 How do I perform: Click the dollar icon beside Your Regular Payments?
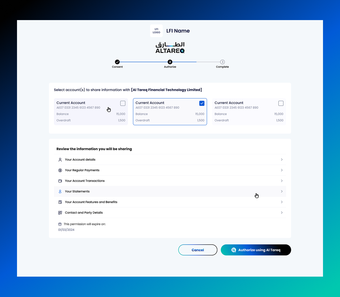pos(60,170)
